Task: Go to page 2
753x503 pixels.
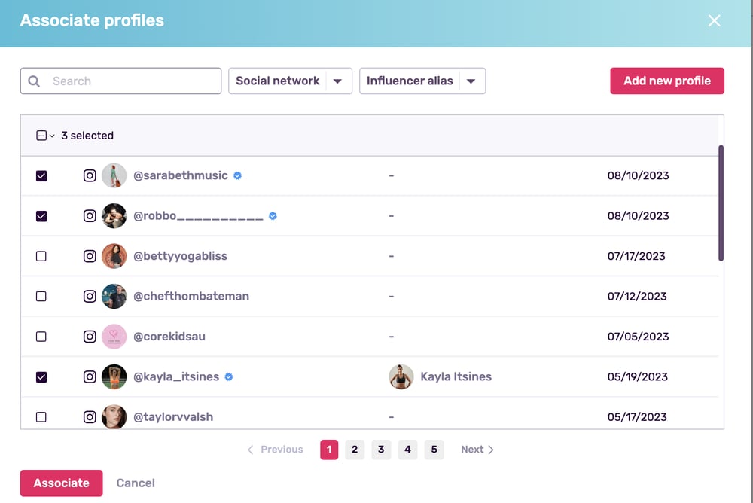Action: tap(355, 450)
